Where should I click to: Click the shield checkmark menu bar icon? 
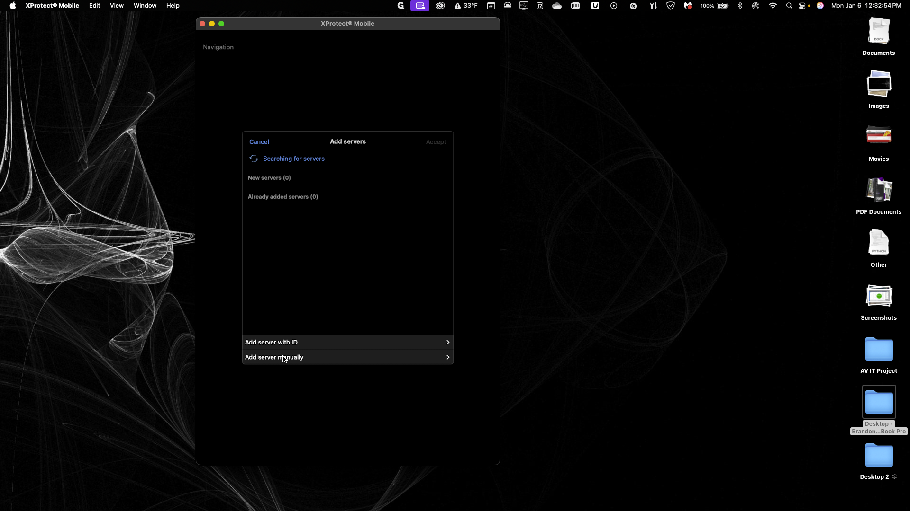(671, 6)
